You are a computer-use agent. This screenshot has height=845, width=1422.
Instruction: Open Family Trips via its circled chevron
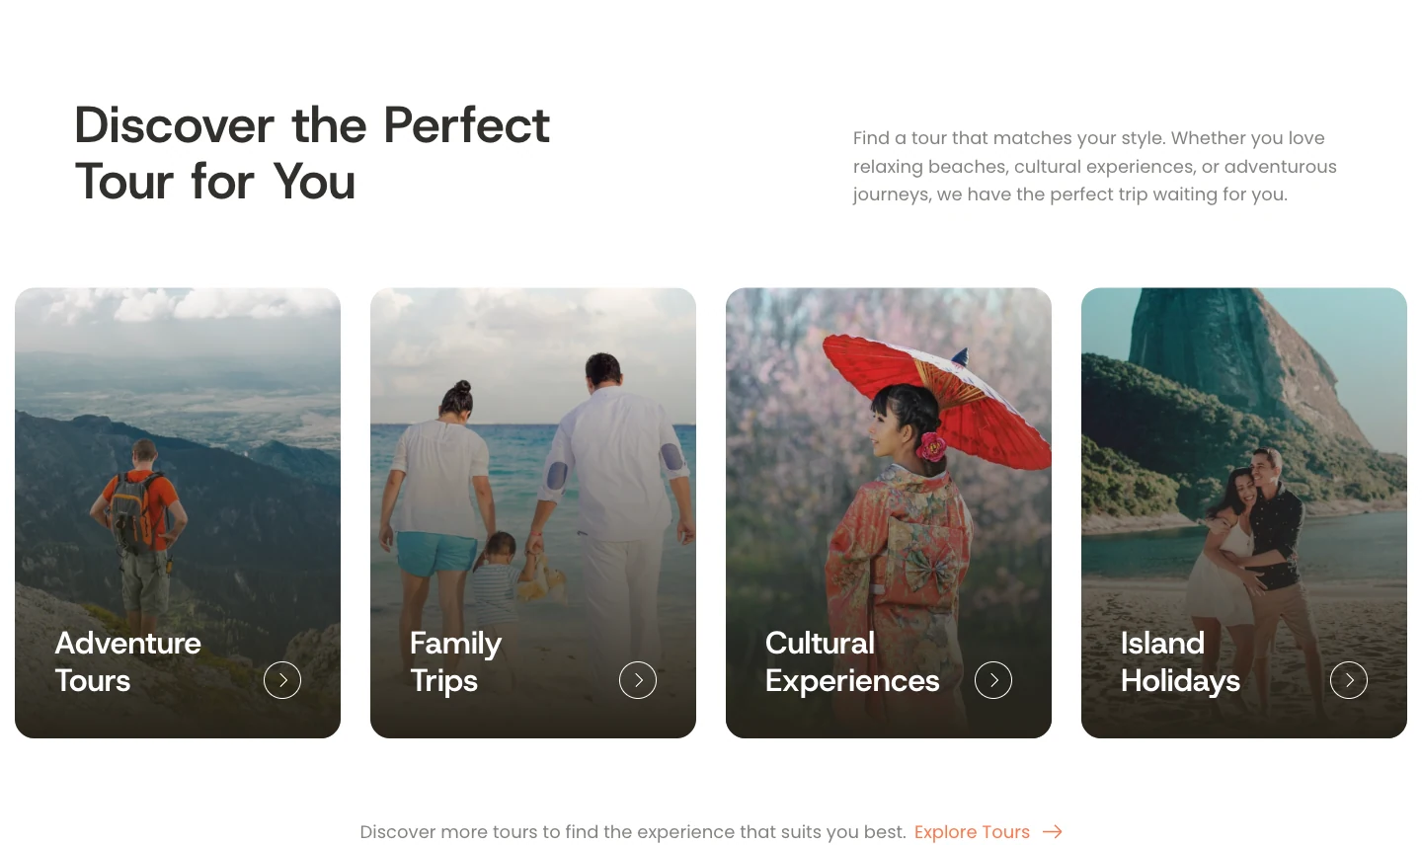(x=638, y=680)
